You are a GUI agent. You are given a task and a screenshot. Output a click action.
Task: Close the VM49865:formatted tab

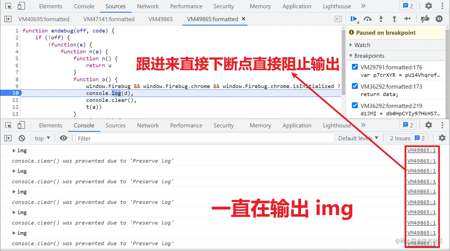(243, 19)
